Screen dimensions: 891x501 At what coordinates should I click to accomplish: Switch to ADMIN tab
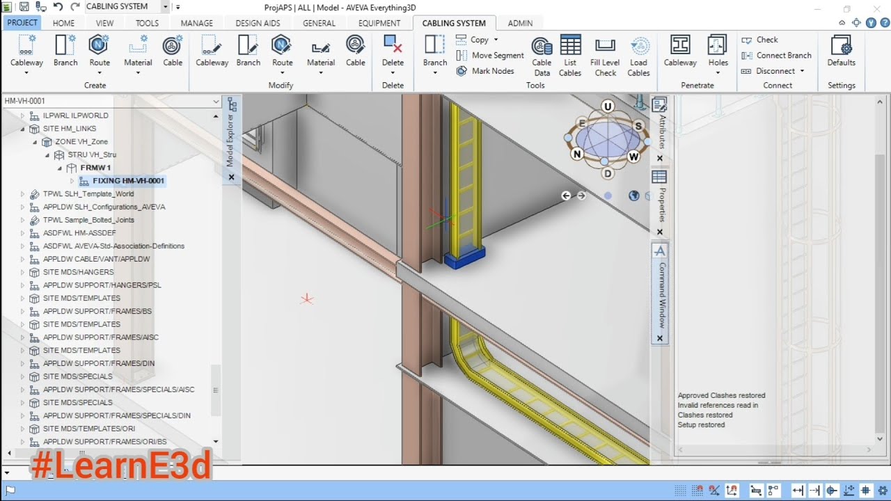pos(520,23)
